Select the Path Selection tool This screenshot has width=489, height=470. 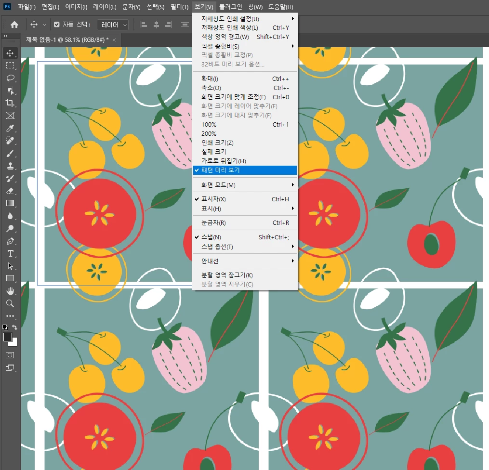coord(10,266)
